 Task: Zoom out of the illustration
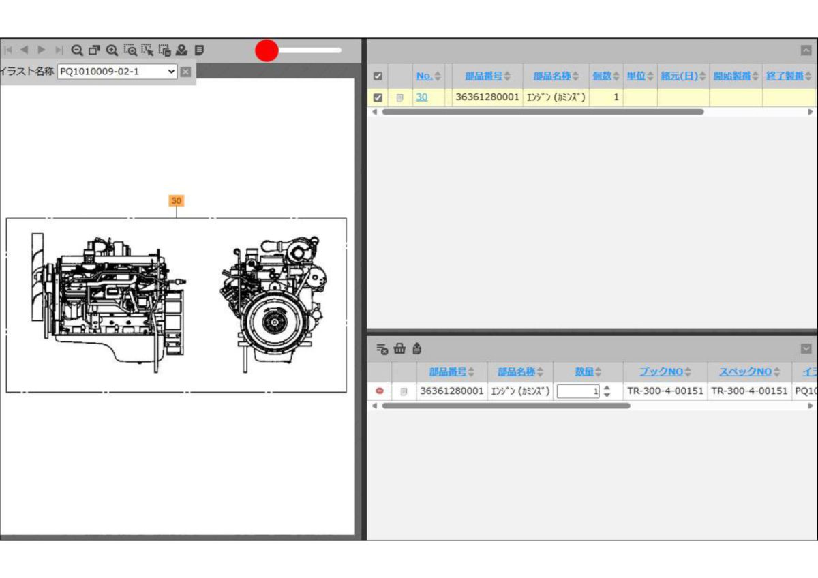coord(77,50)
